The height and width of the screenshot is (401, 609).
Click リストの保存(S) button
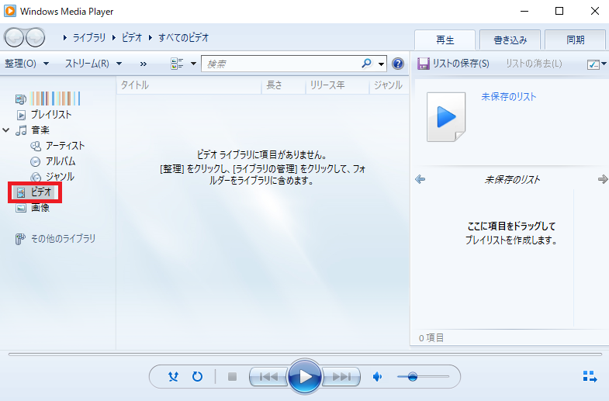point(453,64)
